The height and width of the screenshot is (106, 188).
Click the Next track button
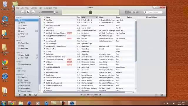pyautogui.click(x=33, y=12)
